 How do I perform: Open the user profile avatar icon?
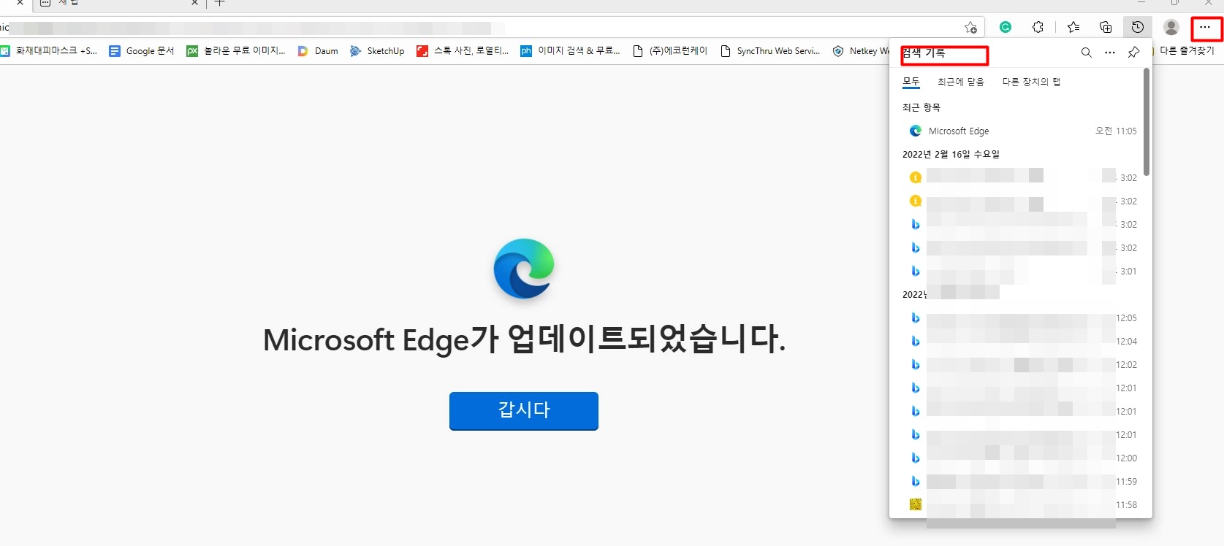click(1171, 27)
